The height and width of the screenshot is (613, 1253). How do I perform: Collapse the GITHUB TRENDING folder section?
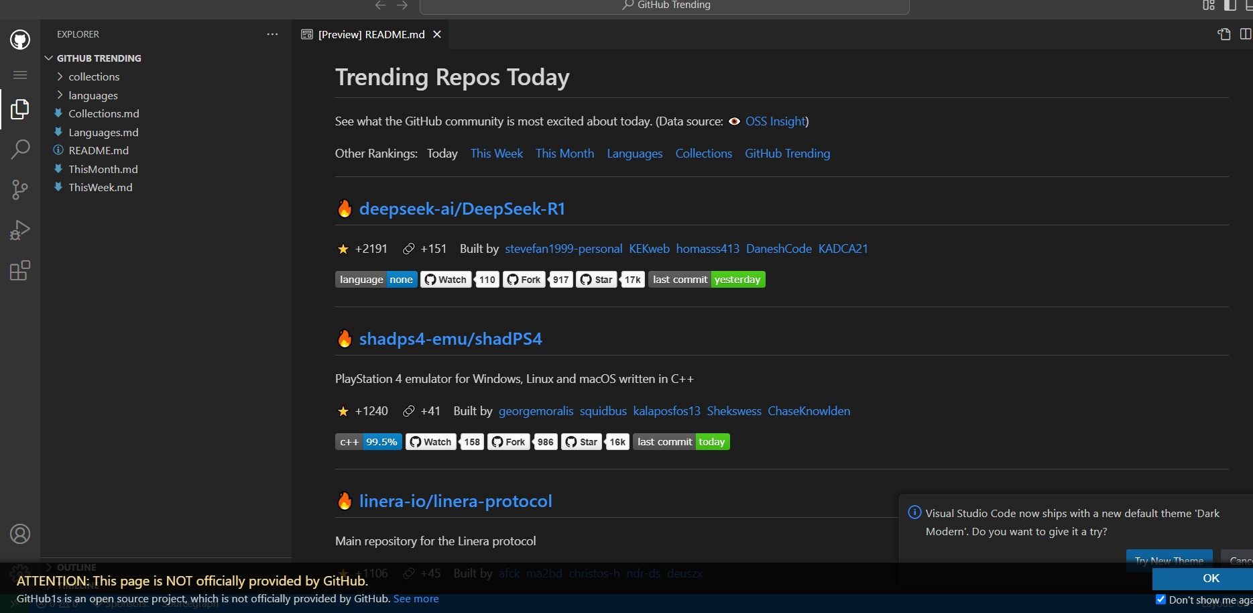coord(166,58)
